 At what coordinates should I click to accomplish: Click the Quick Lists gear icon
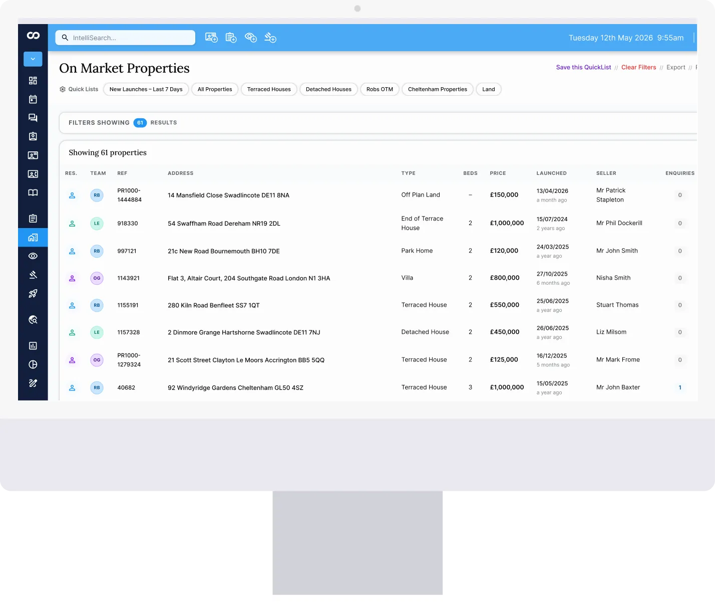tap(63, 89)
